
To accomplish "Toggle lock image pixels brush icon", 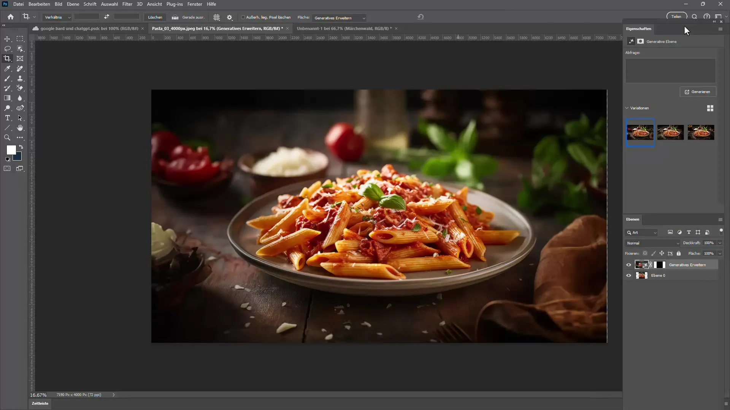I will point(654,254).
